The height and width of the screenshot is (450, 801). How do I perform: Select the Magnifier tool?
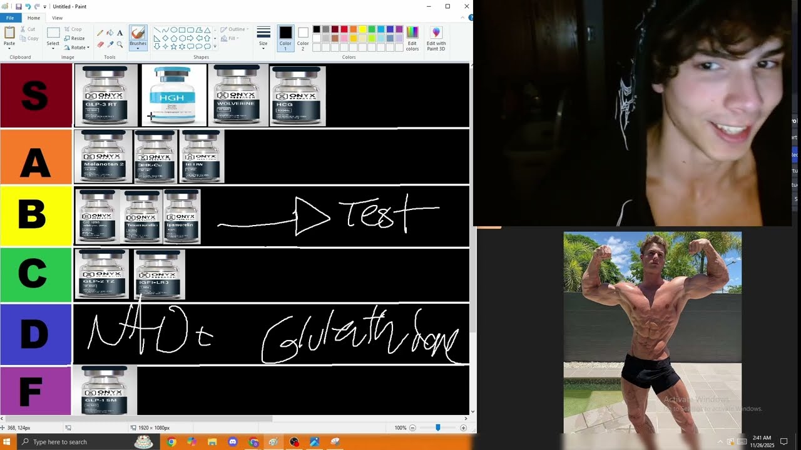pos(120,44)
